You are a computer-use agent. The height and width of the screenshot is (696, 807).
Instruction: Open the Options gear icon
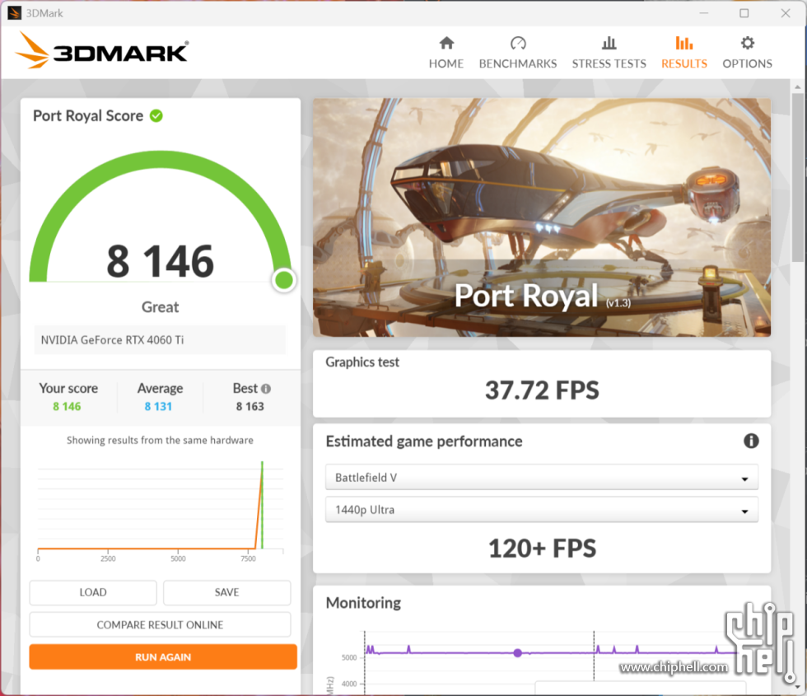point(748,43)
